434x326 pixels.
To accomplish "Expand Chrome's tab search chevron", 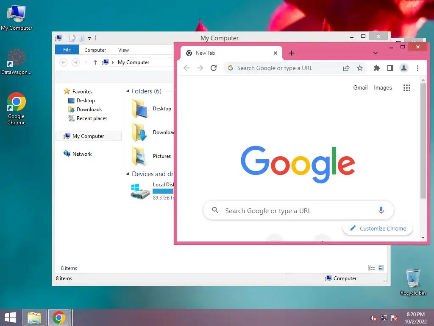I will point(376,53).
